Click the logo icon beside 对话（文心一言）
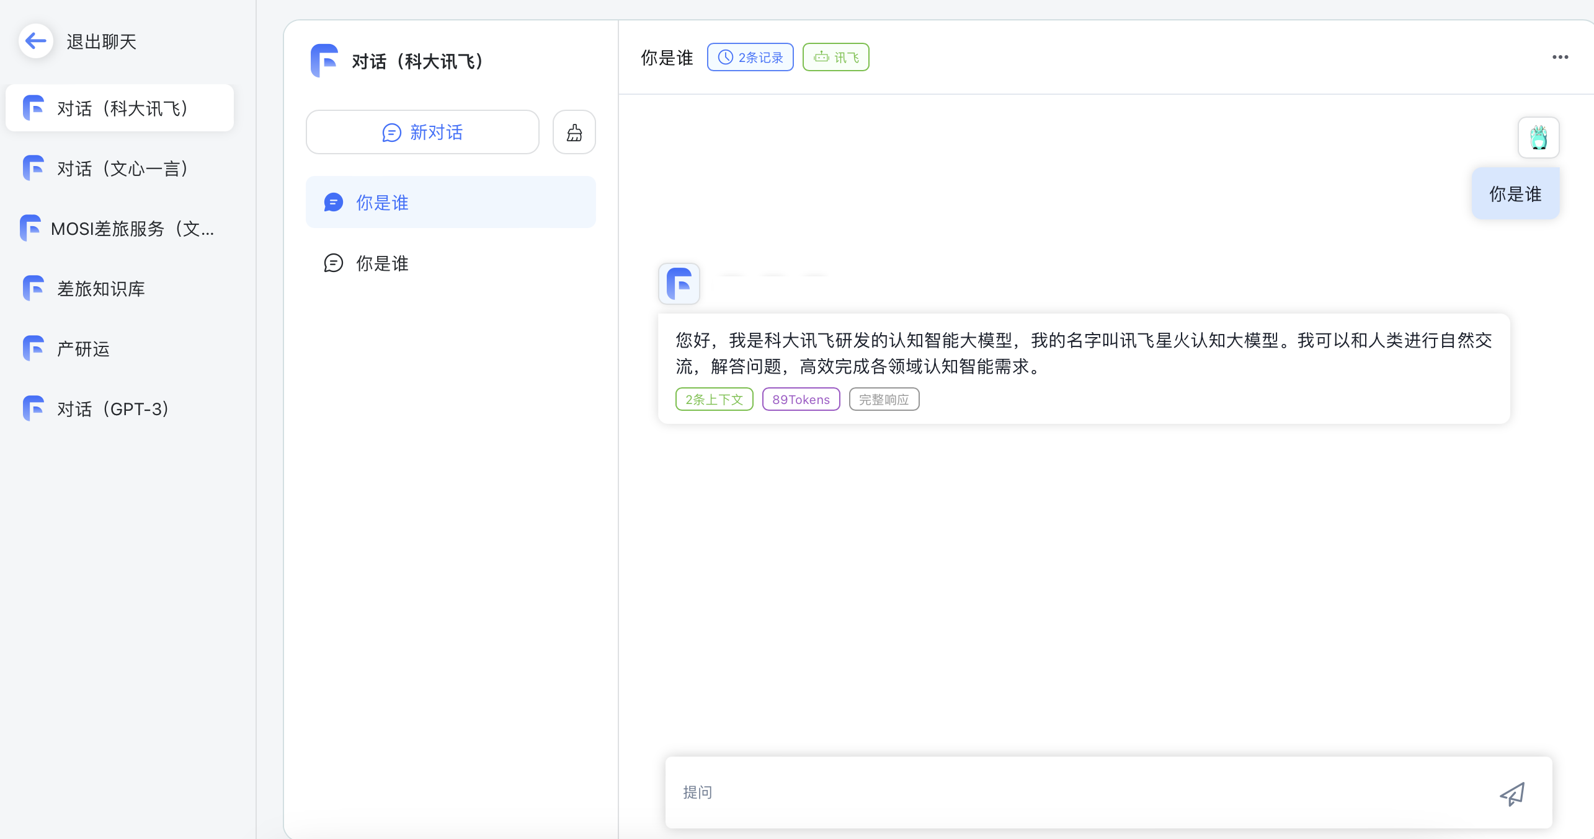 point(33,168)
